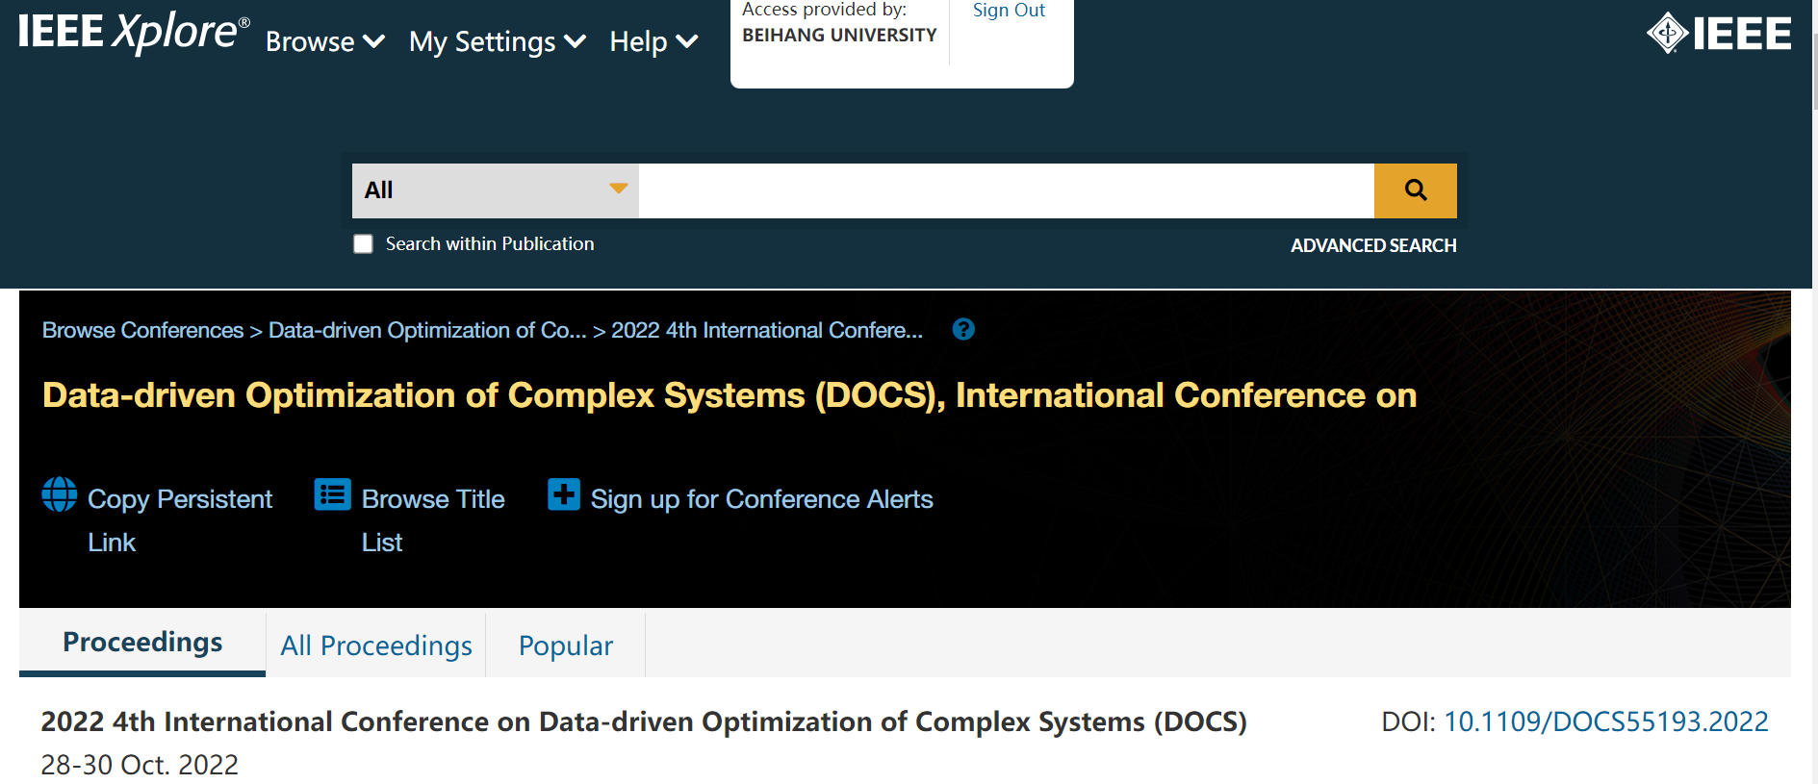Select the Proceedings tab

pos(142,643)
